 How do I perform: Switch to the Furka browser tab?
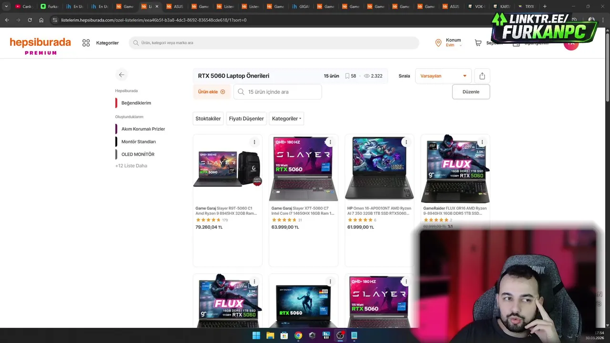click(x=49, y=7)
